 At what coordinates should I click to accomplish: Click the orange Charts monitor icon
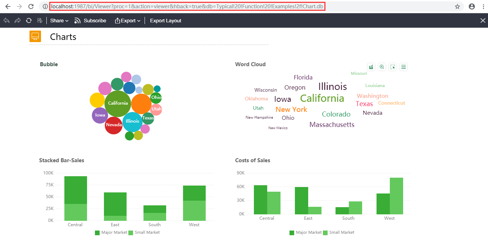click(x=35, y=36)
